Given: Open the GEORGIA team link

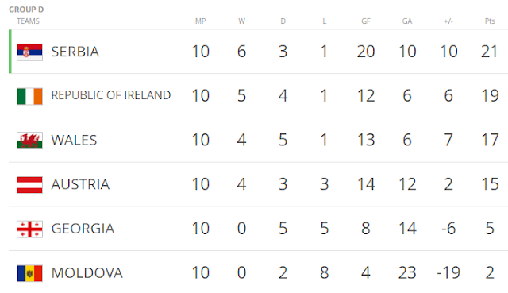Looking at the screenshot, I should pos(83,229).
